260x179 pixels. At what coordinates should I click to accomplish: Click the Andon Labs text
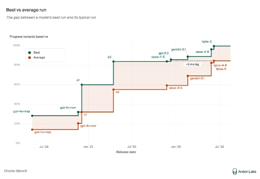tap(247, 172)
